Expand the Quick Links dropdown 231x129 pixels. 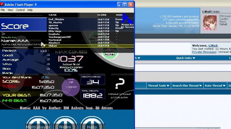coord(186,58)
